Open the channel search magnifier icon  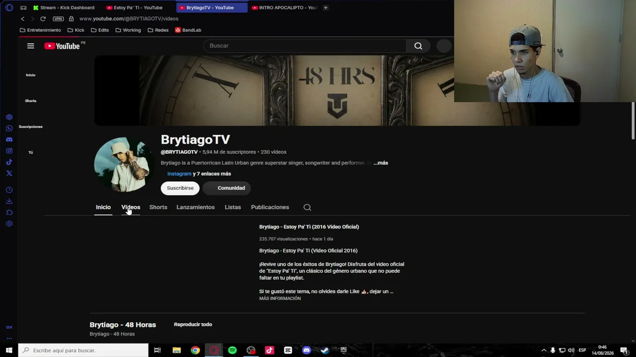307,207
